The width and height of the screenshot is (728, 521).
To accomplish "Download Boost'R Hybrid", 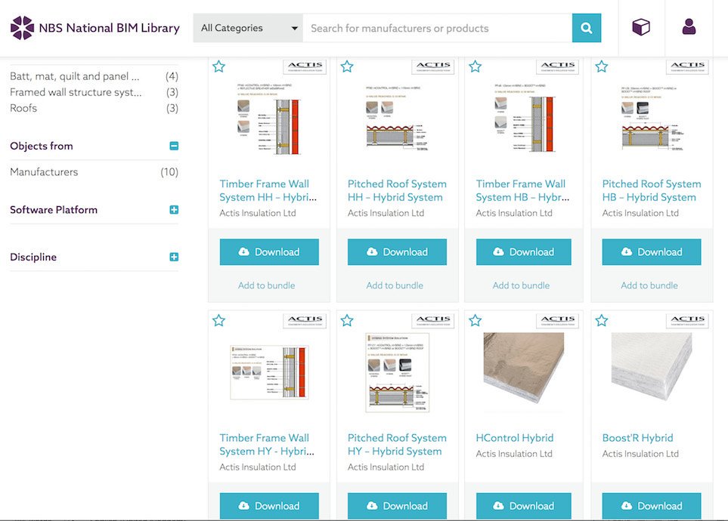I will pos(652,506).
